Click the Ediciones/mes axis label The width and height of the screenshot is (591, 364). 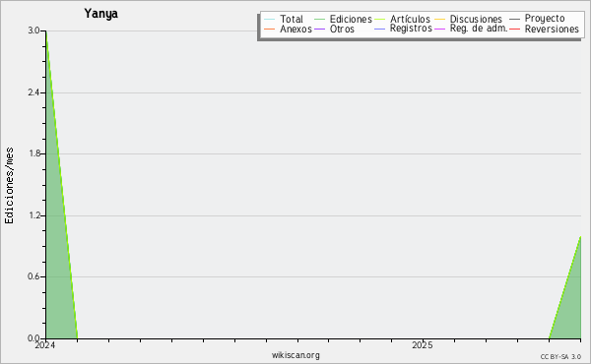9,186
